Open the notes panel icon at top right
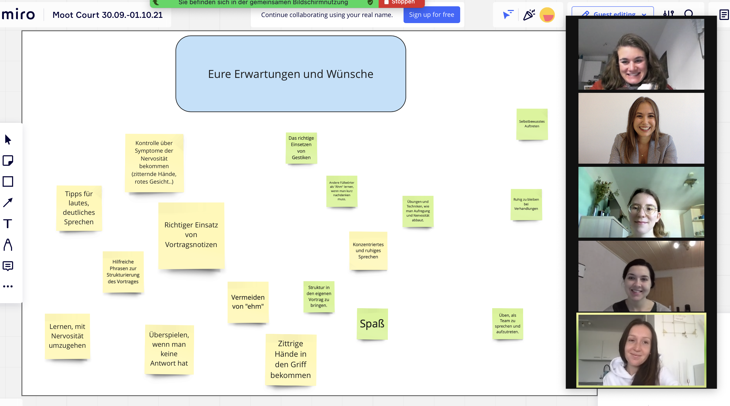Image resolution: width=730 pixels, height=406 pixels. 723,14
